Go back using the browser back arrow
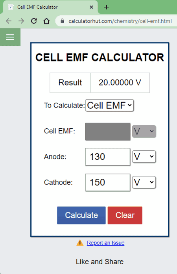Image resolution: width=177 pixels, height=274 pixels. point(9,21)
